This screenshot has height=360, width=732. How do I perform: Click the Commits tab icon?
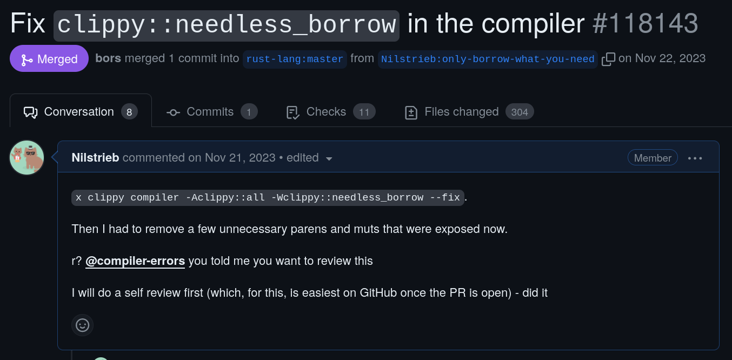coord(173,112)
